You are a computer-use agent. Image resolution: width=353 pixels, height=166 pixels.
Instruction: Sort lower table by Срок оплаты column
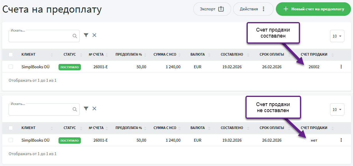click(x=272, y=128)
